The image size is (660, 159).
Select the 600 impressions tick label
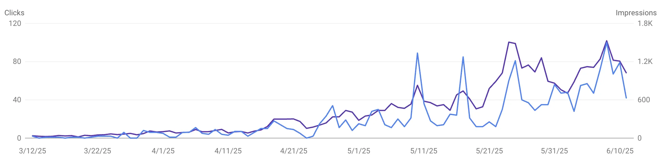pyautogui.click(x=644, y=100)
